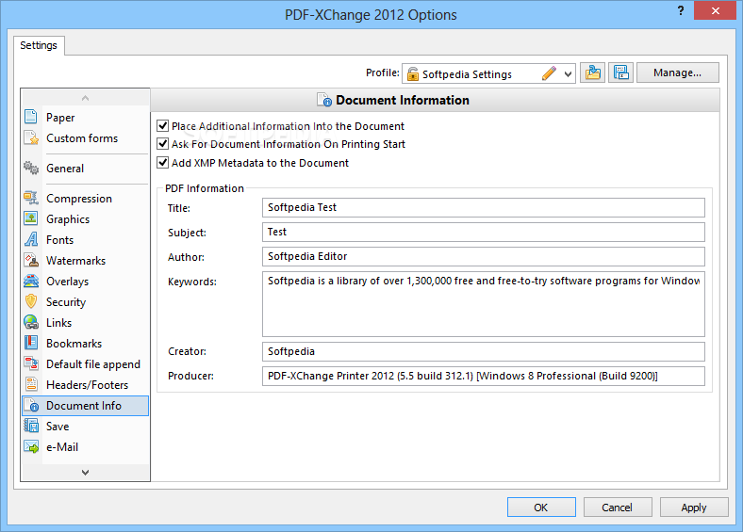The width and height of the screenshot is (743, 532).
Task: Click the Custom forms star icon
Action: coord(31,137)
